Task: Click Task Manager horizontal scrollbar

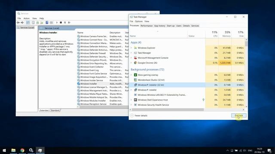Action: point(168,110)
